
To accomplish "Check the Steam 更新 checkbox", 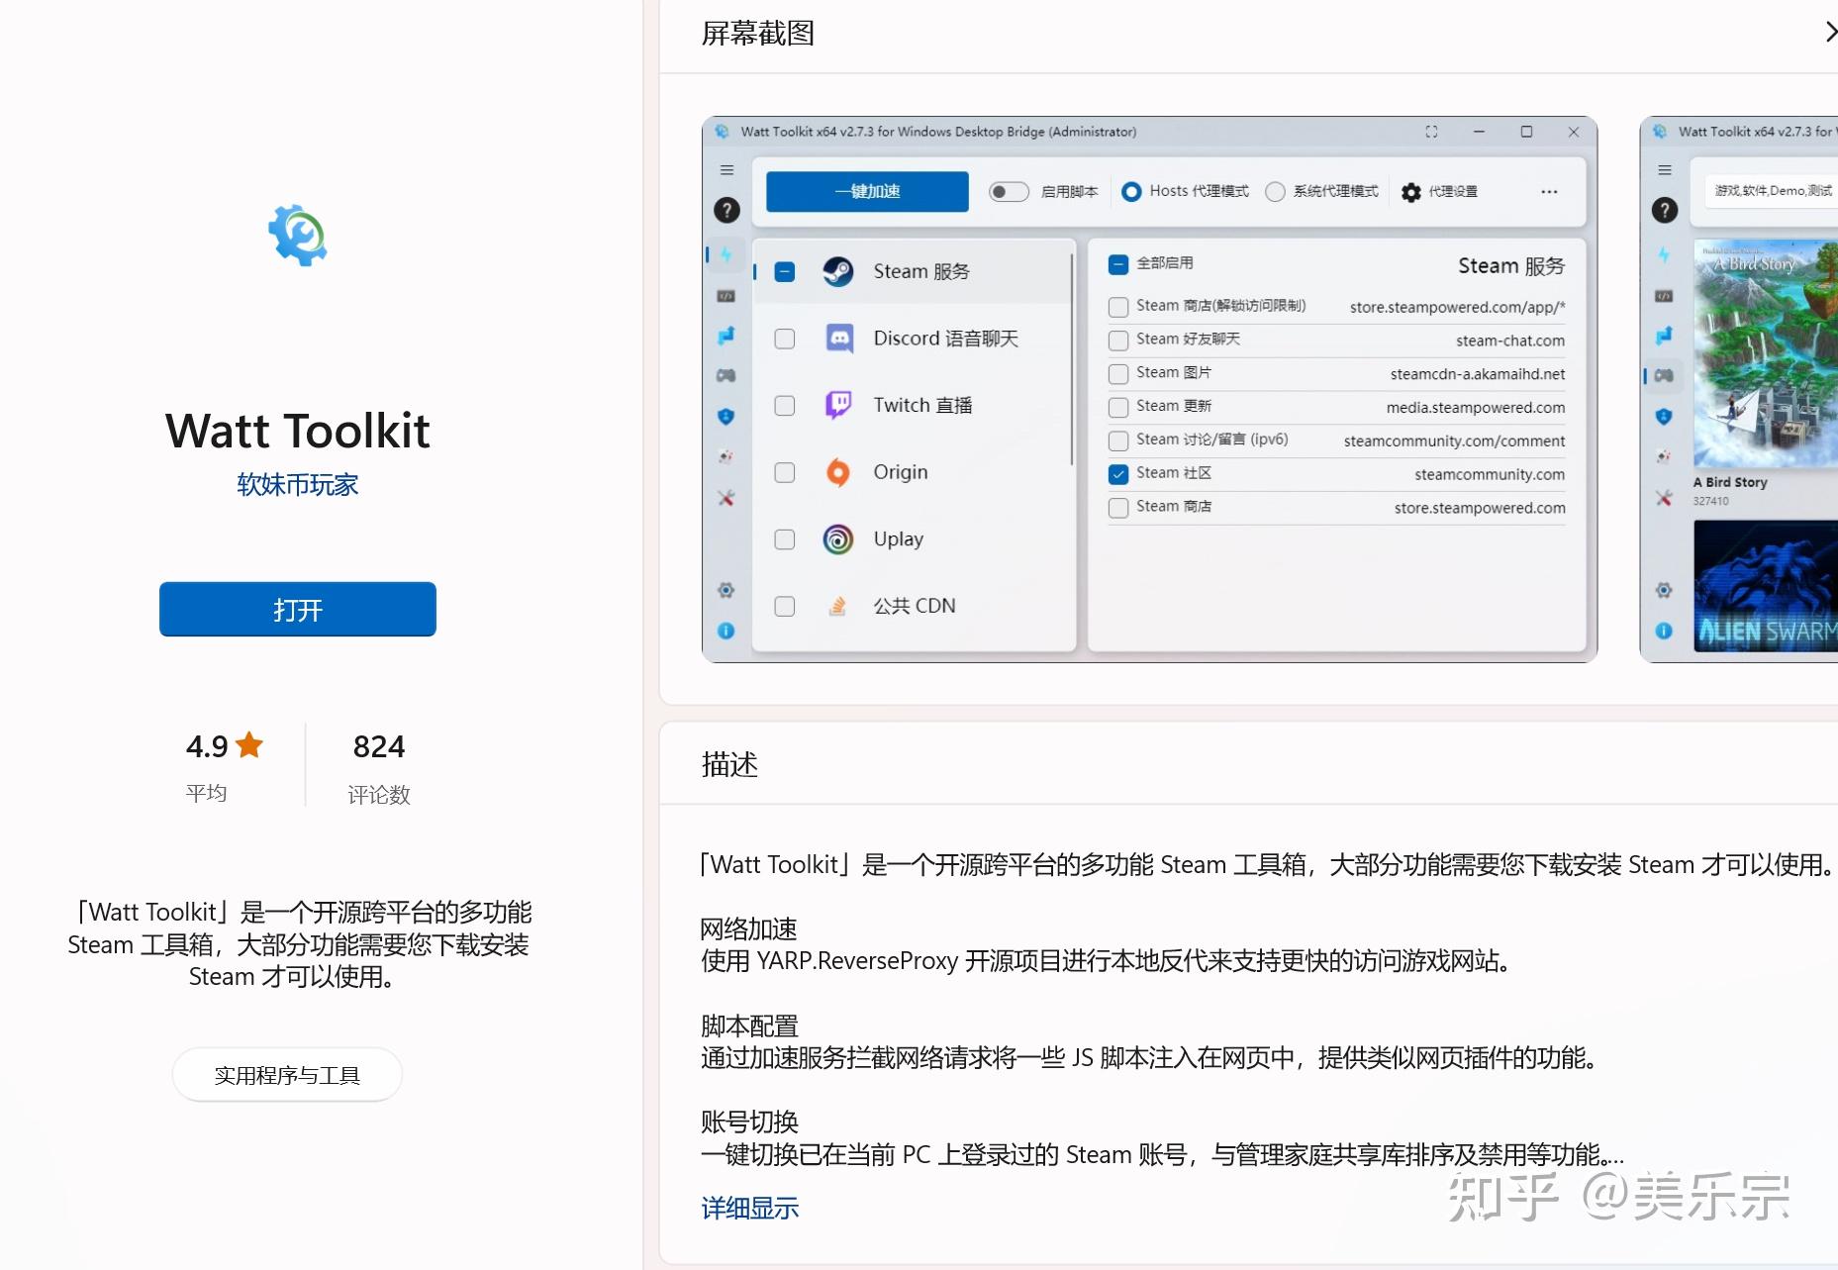I will 1118,408.
